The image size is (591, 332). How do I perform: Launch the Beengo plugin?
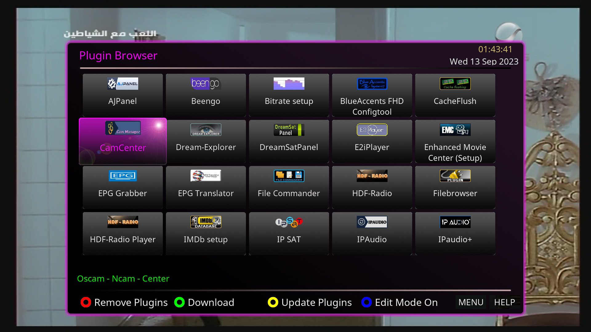pyautogui.click(x=206, y=95)
